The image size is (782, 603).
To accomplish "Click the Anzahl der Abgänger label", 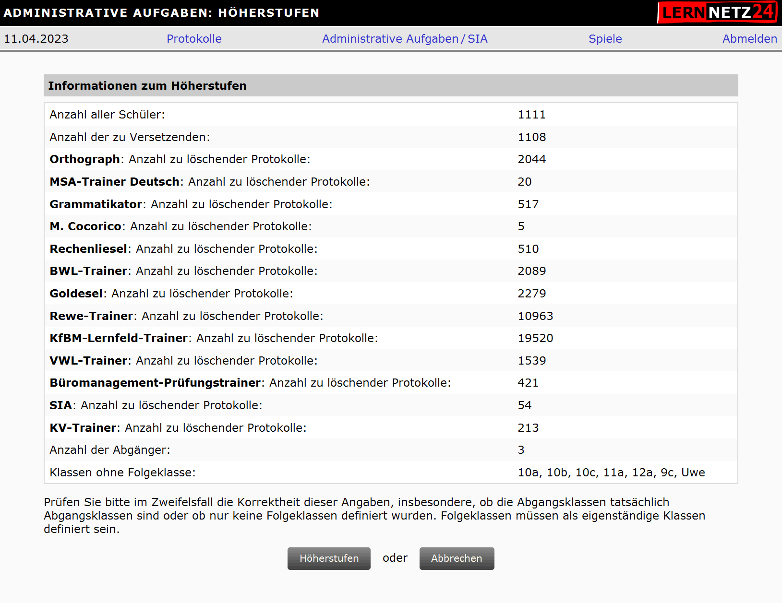I will (110, 450).
